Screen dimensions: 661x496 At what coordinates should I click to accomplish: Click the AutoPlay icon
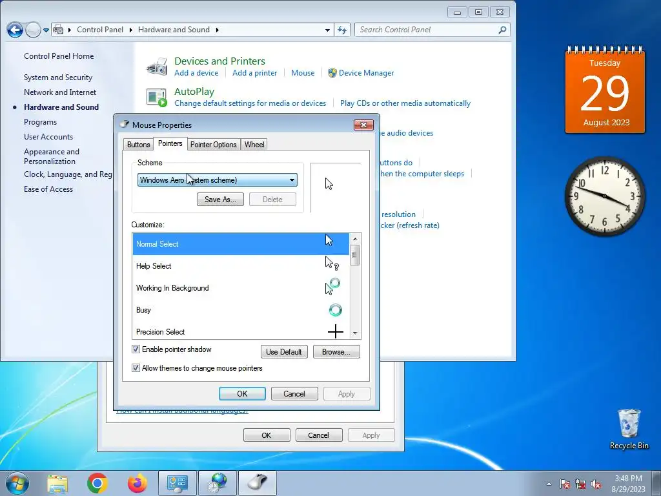157,98
